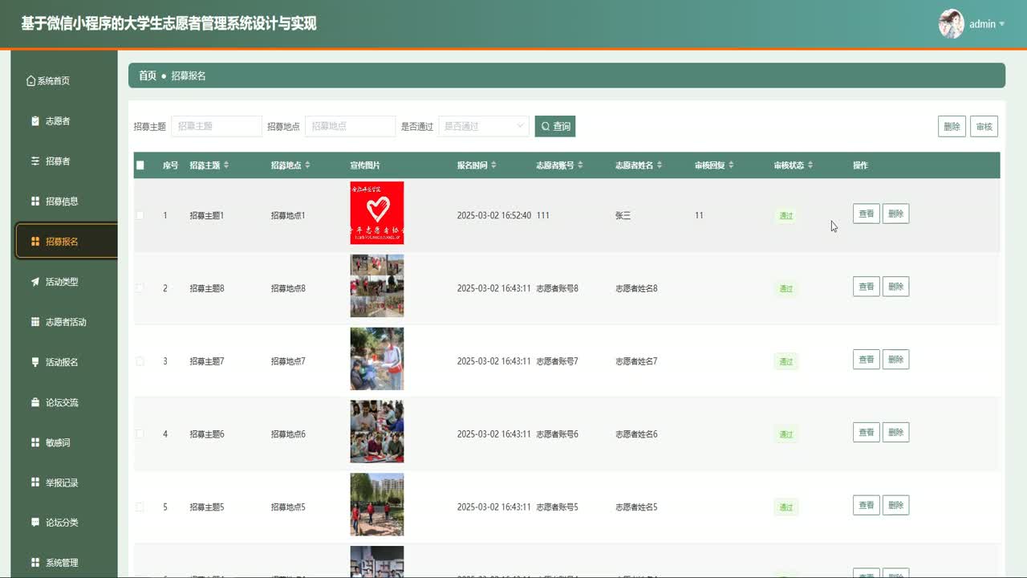
Task: Focus the 招募主题 search input
Action: 217,126
